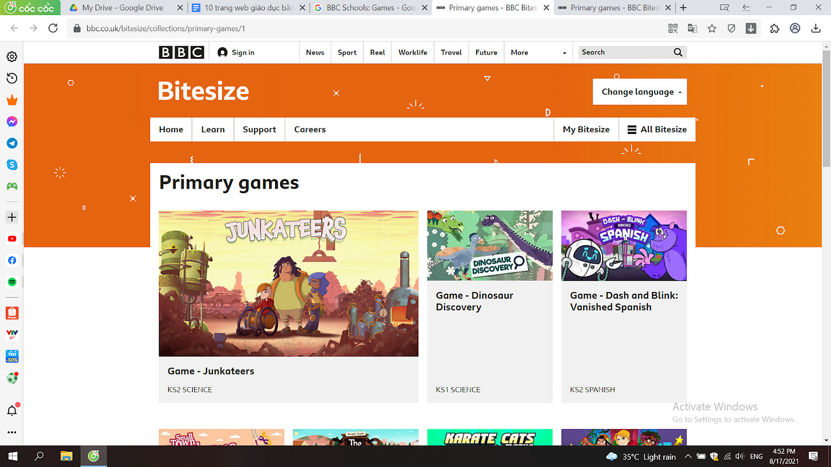
Task: Open the Change language dropdown
Action: pos(640,92)
